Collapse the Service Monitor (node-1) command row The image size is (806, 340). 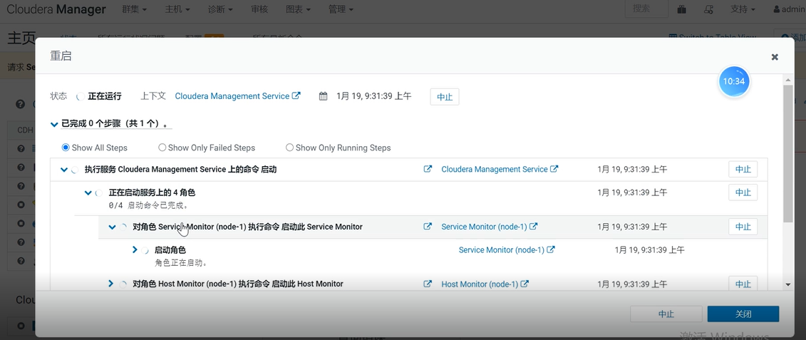112,227
